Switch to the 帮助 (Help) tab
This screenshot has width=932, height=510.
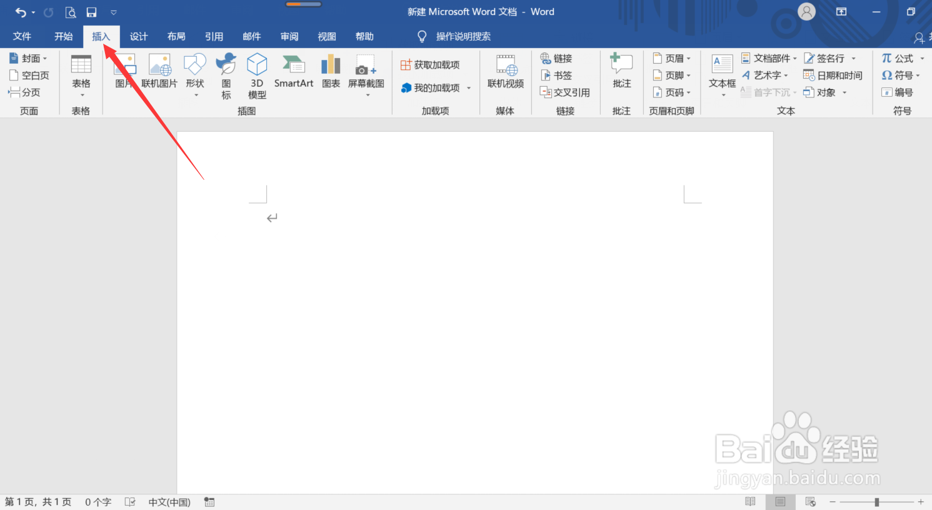point(364,36)
